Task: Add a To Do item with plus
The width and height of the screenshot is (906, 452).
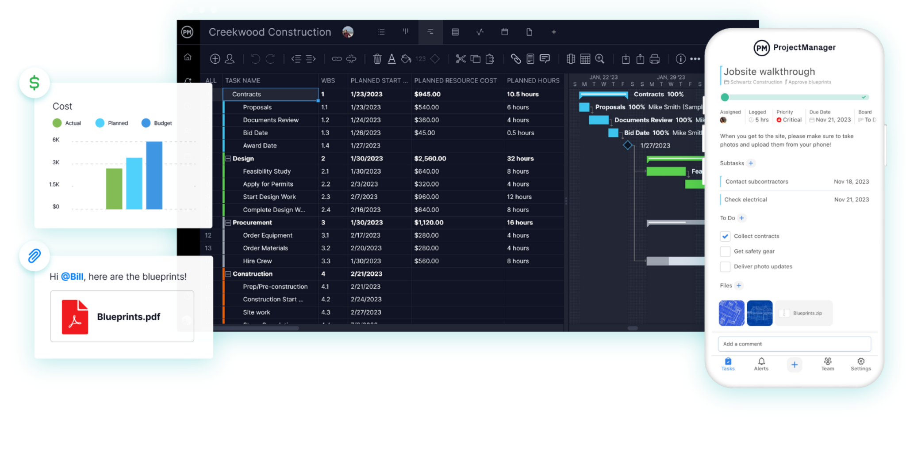Action: point(742,218)
